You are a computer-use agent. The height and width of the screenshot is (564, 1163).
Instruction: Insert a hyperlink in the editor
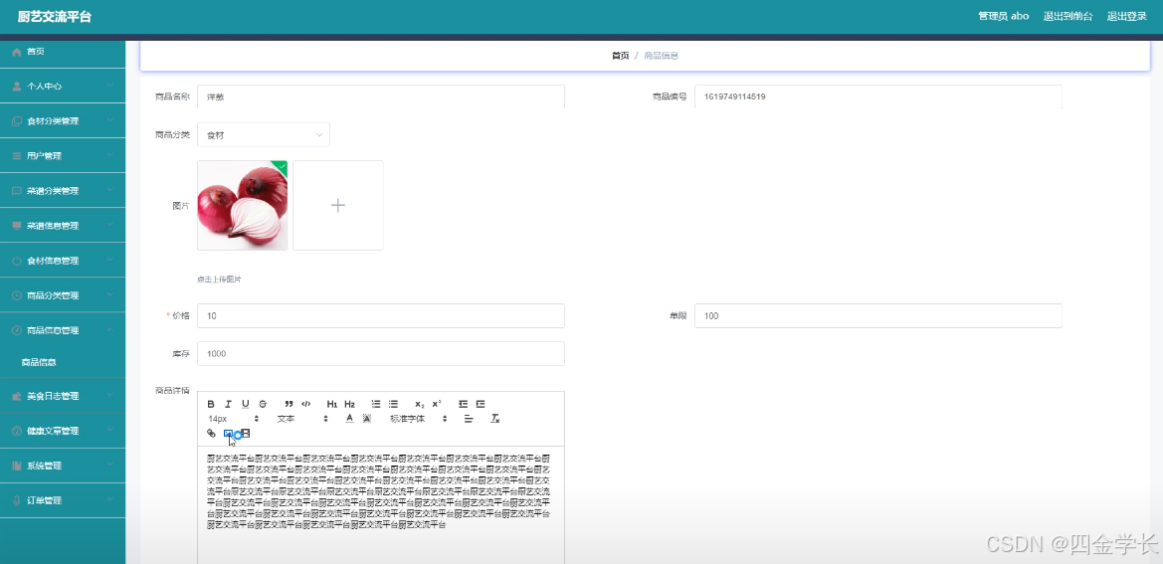(211, 434)
